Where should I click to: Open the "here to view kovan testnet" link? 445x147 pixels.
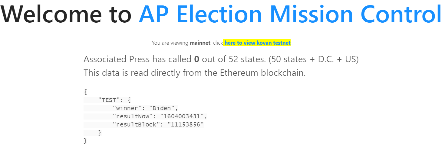click(x=257, y=43)
